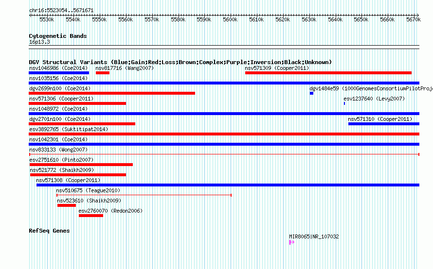Click the 16p13.3 band label

[x=39, y=42]
